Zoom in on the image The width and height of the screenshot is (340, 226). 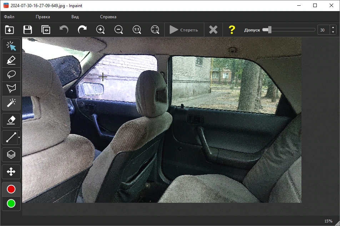100,30
